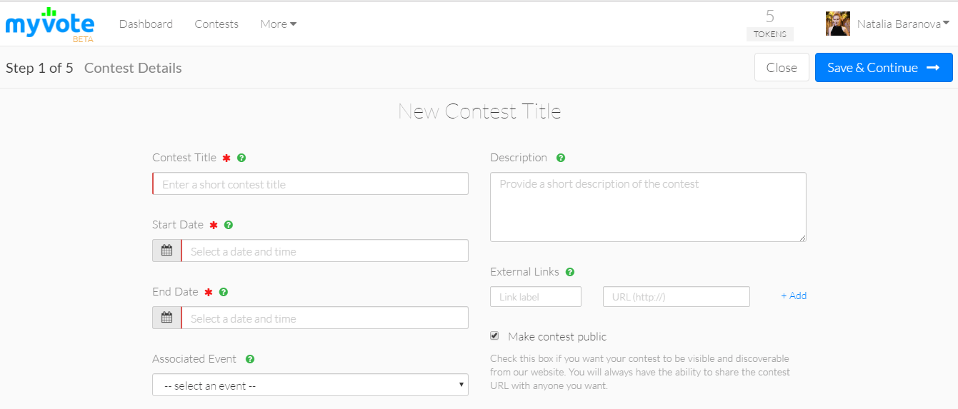Click help icon beside Associated Event
This screenshot has height=409, width=958.
[250, 359]
